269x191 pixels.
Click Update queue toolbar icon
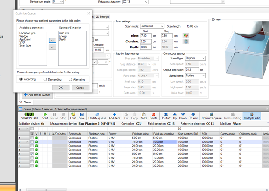[97, 116]
